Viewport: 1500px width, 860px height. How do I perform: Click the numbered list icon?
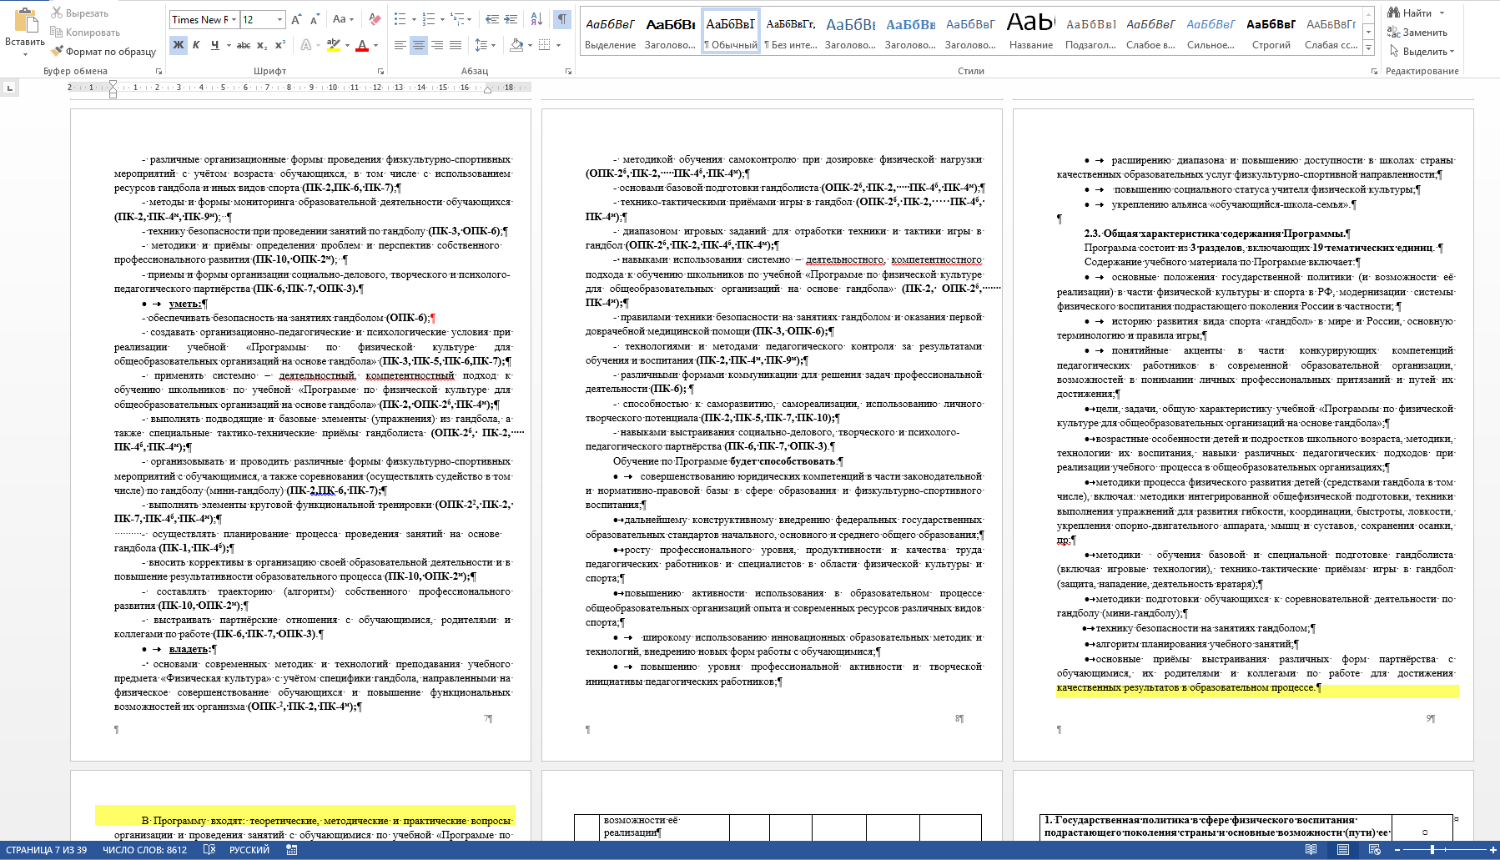(x=428, y=19)
